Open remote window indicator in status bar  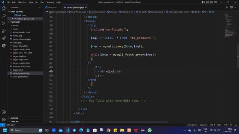click(3, 125)
